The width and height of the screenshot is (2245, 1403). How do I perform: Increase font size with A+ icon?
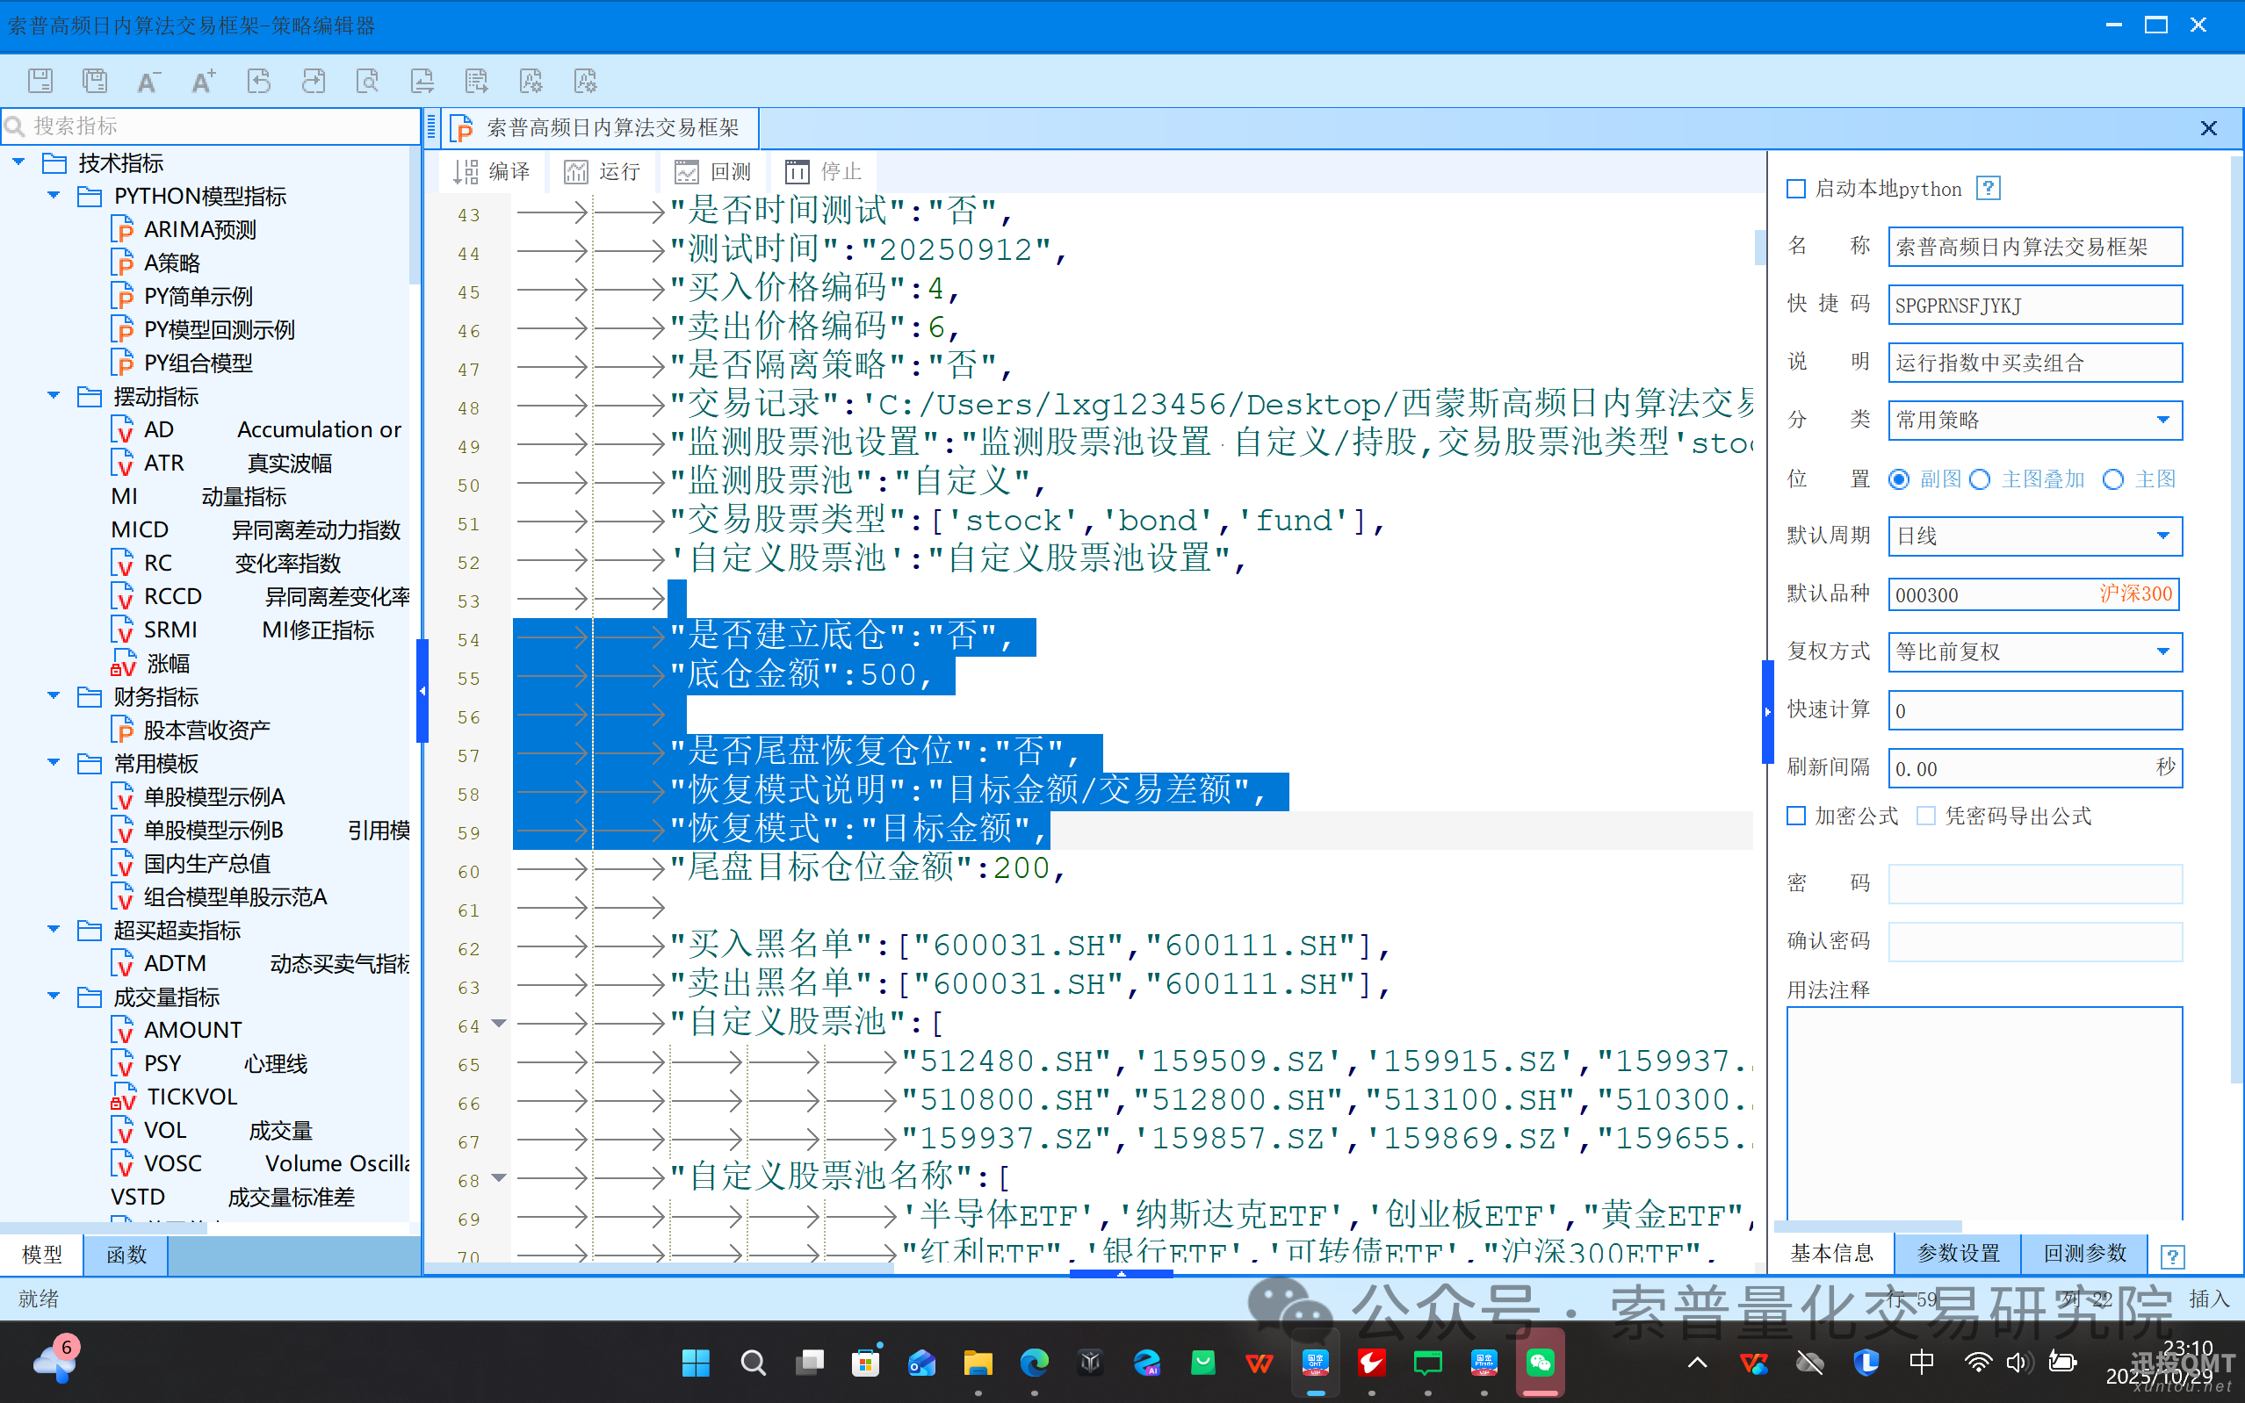tap(203, 81)
